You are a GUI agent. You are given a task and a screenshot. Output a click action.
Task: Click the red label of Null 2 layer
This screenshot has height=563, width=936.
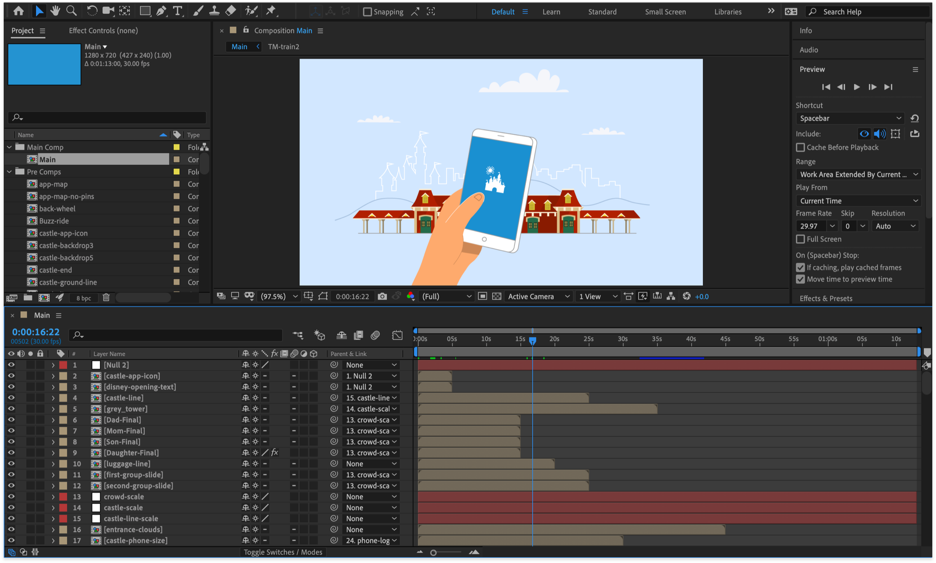coord(63,365)
